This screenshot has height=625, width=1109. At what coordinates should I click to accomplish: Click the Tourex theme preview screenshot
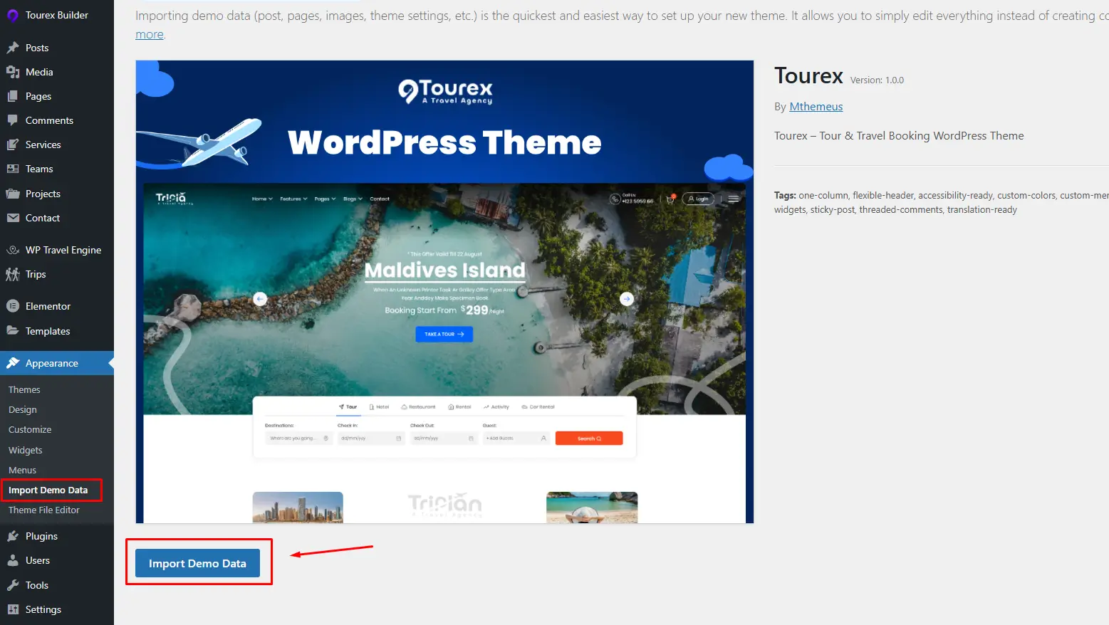coord(444,292)
